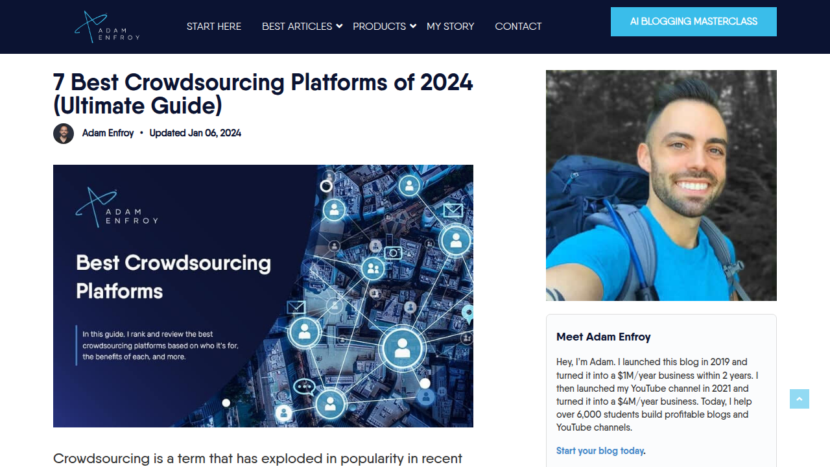Click the article title 7 Best Crowdsourcing Platforms

click(263, 93)
